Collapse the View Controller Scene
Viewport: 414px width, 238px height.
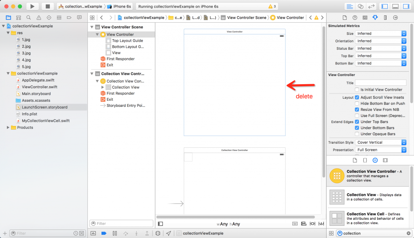tap(91, 27)
